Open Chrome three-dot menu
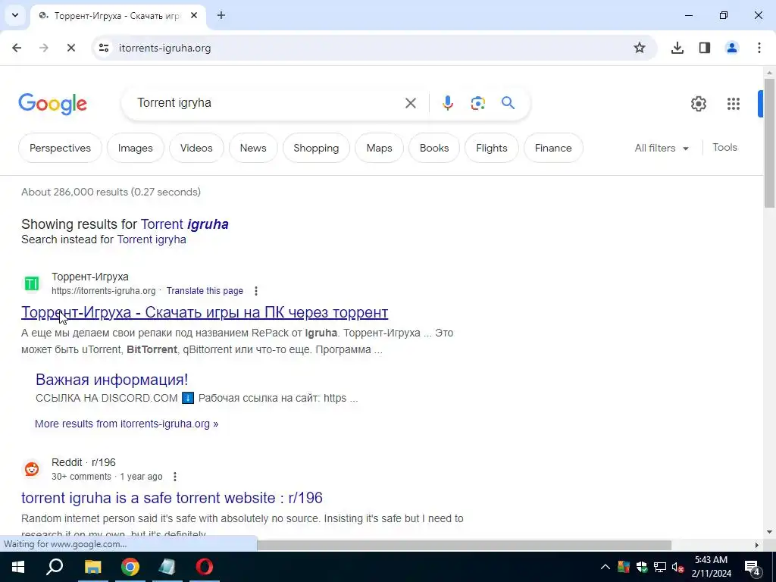The height and width of the screenshot is (582, 776). (759, 48)
